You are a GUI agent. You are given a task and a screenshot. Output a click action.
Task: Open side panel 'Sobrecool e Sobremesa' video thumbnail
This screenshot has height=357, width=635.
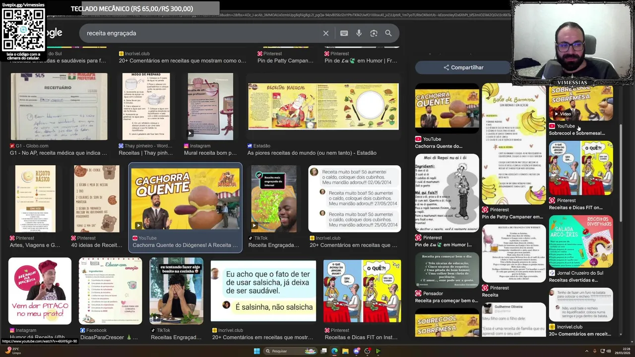(x=581, y=103)
